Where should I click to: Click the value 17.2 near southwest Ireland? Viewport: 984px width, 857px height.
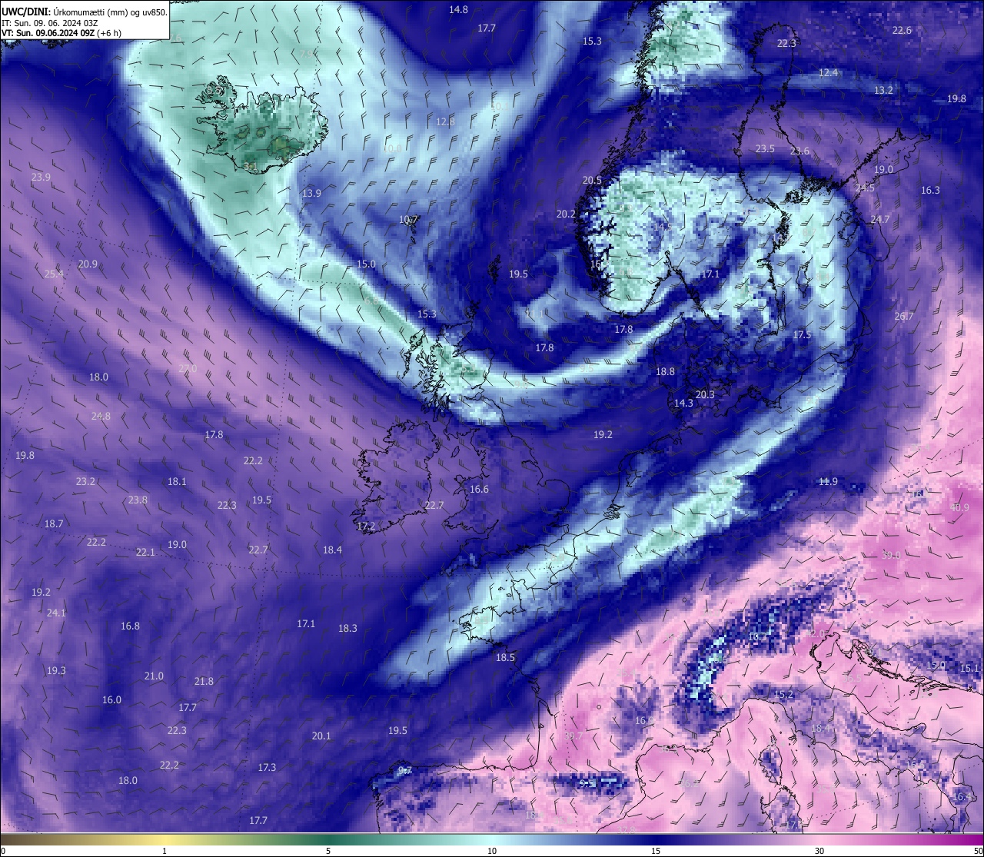pos(366,526)
